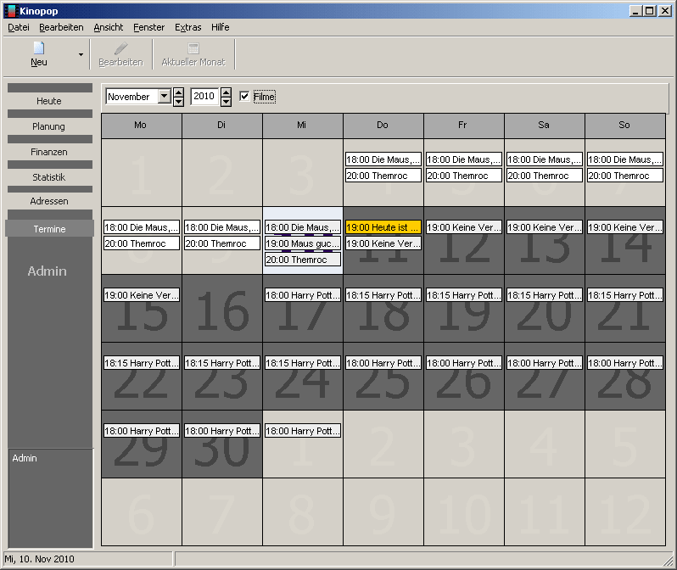677x570 pixels.
Task: Open the Finanzen sidebar section
Action: [x=49, y=152]
